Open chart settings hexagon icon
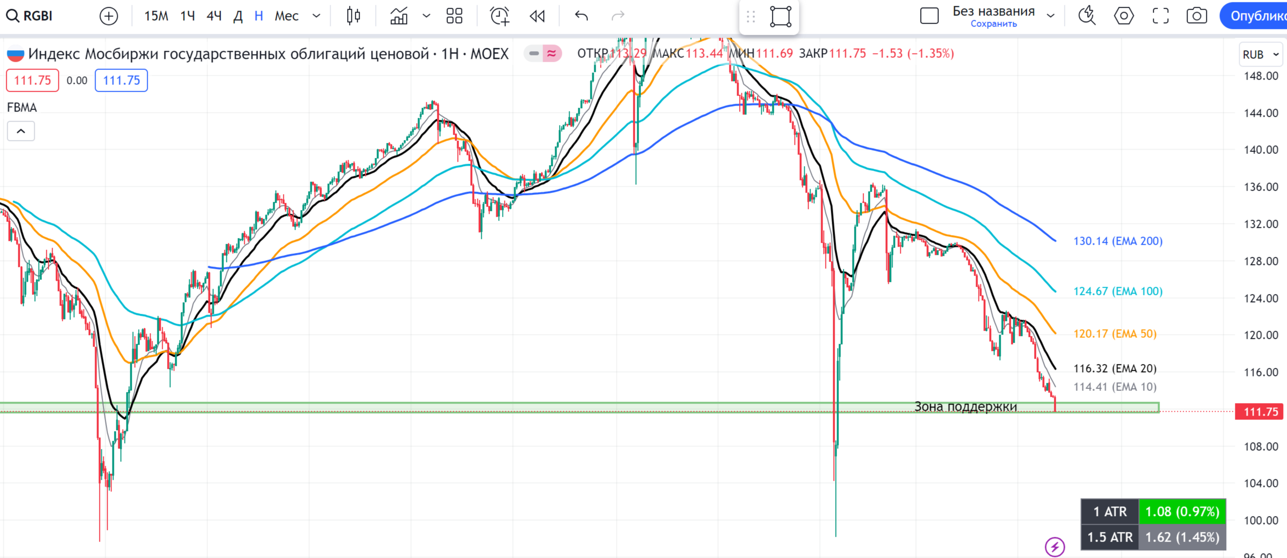The width and height of the screenshot is (1287, 558). pos(1124,16)
